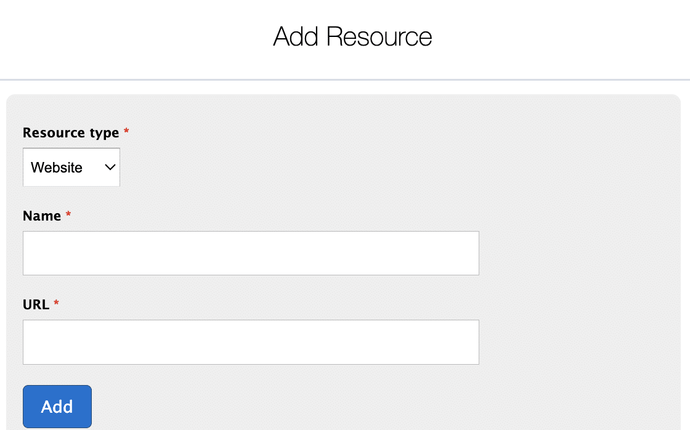
Task: Click the word Add in the heading
Action: pos(296,37)
